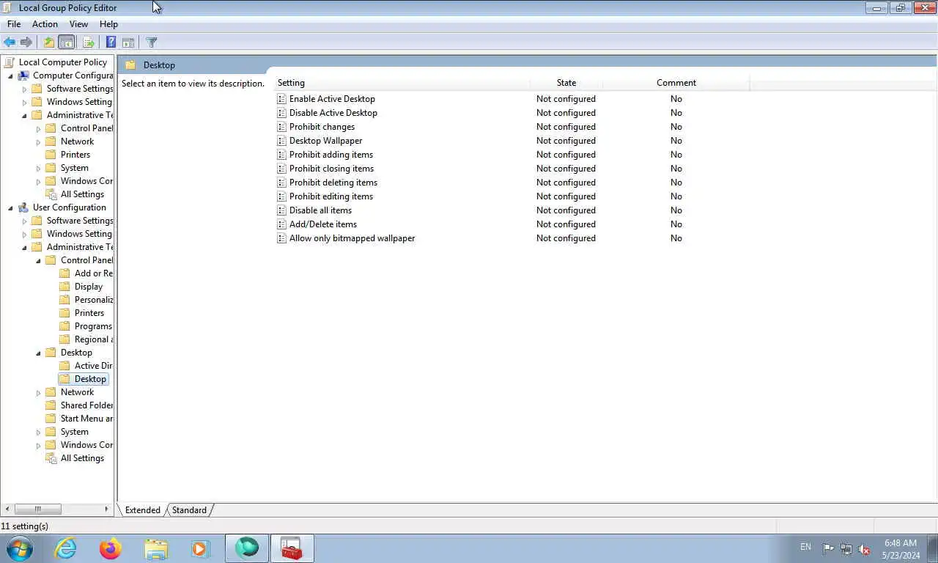Select the Prohibit deleting items setting

(x=333, y=183)
